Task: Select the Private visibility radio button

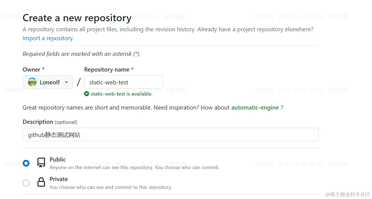Action: point(26,183)
